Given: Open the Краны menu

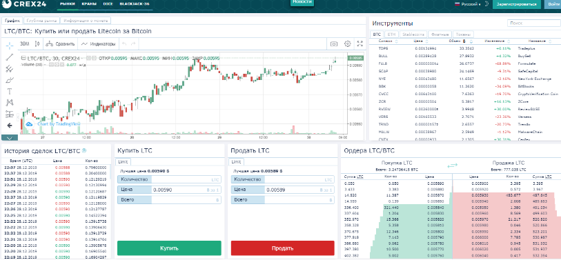Looking at the screenshot, I should tap(88, 4).
